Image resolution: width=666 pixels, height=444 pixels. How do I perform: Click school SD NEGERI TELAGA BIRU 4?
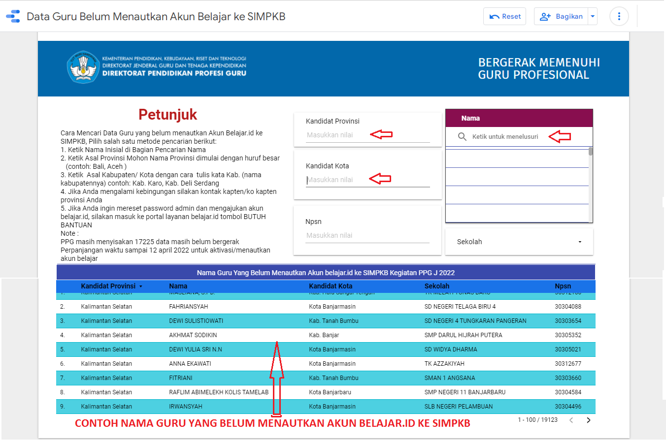460,307
